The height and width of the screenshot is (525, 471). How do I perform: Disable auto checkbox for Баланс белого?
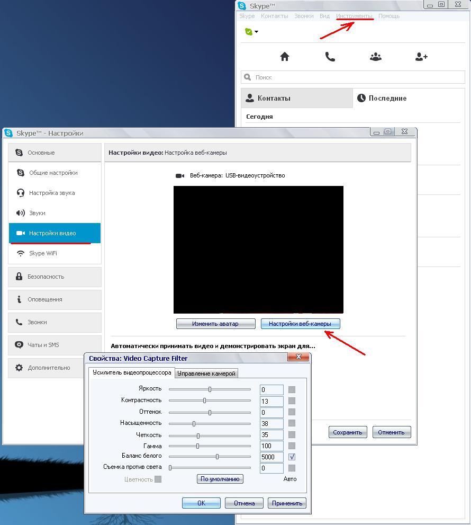point(292,457)
